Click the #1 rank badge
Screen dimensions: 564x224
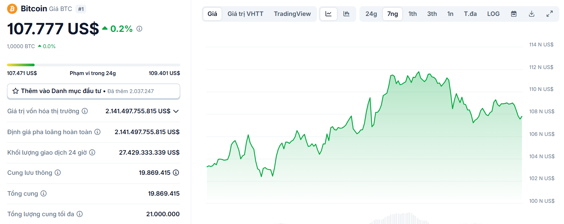click(81, 9)
